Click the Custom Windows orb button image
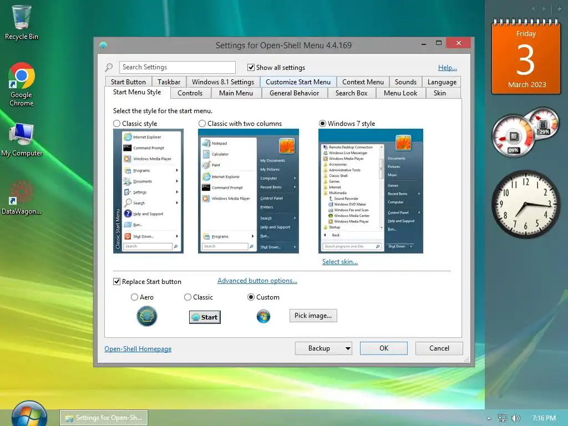Image resolution: width=568 pixels, height=426 pixels. 263,317
